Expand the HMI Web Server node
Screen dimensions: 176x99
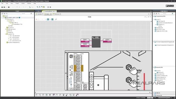[x=6, y=29]
